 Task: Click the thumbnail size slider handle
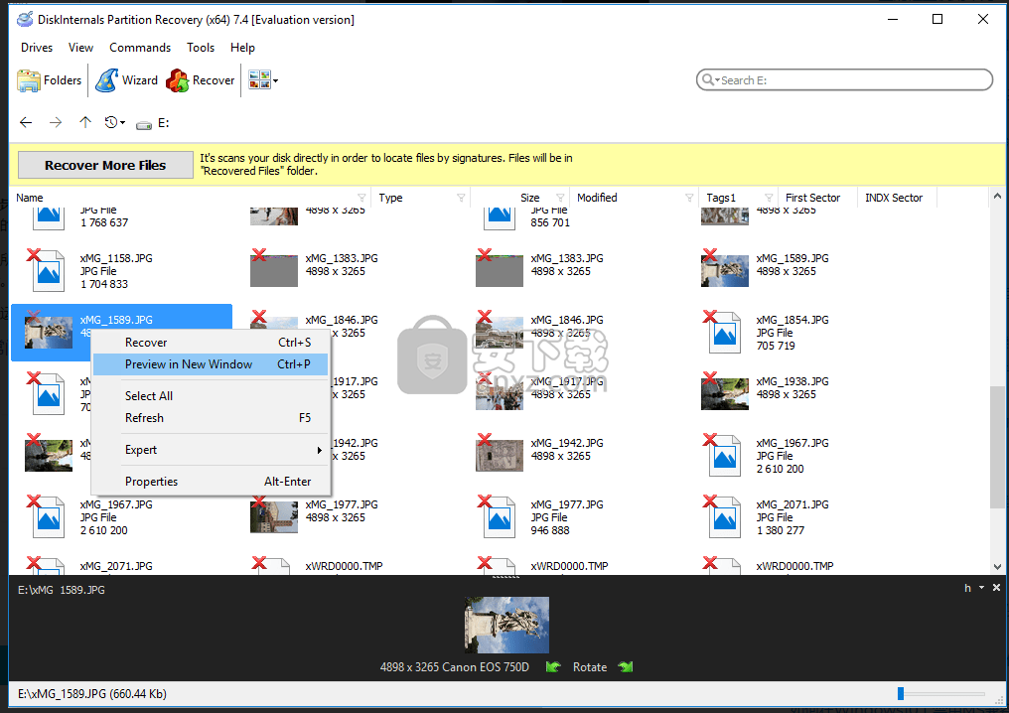pyautogui.click(x=901, y=693)
